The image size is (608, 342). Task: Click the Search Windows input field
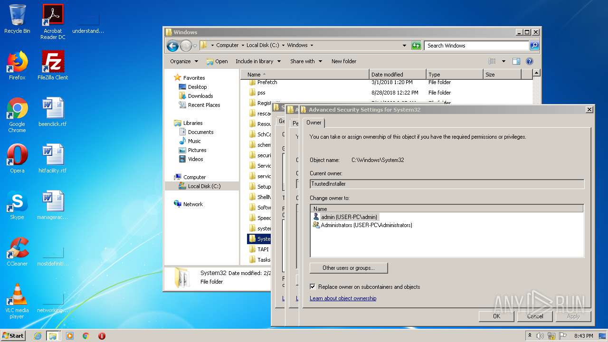(476, 46)
